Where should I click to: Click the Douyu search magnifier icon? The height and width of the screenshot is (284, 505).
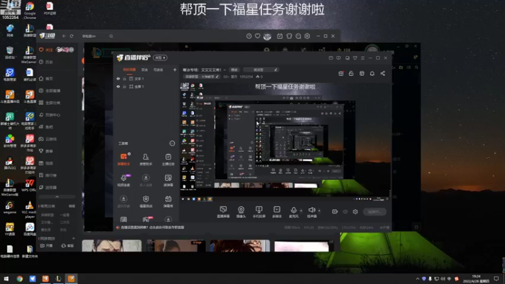click(111, 36)
